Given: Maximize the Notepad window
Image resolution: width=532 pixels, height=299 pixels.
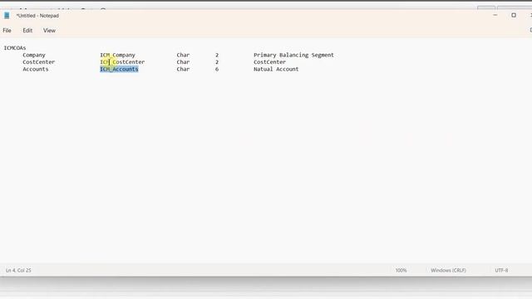Looking at the screenshot, I should coord(514,15).
